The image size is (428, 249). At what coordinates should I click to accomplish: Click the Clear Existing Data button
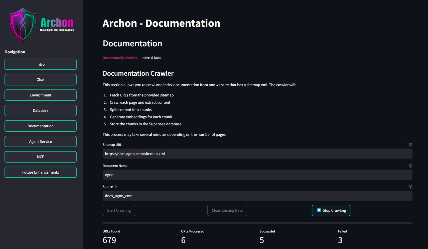point(227,210)
